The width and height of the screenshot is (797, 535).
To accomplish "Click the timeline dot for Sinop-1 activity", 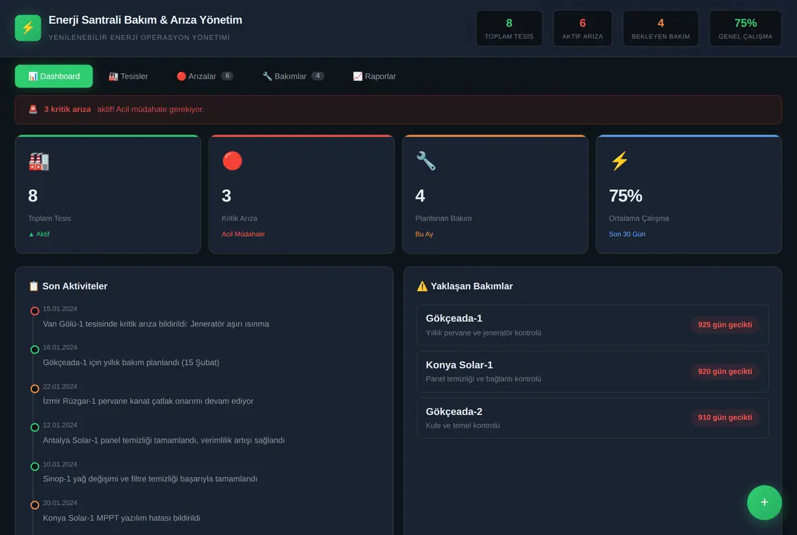I will [35, 466].
